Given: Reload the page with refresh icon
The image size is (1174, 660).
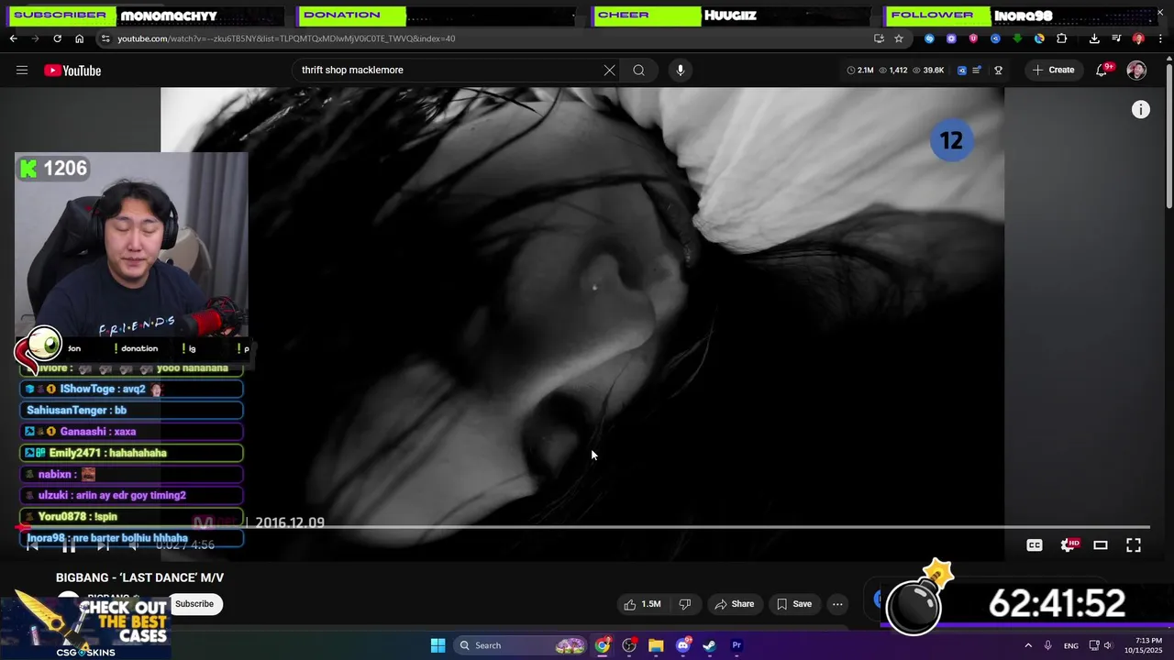Looking at the screenshot, I should tap(57, 38).
